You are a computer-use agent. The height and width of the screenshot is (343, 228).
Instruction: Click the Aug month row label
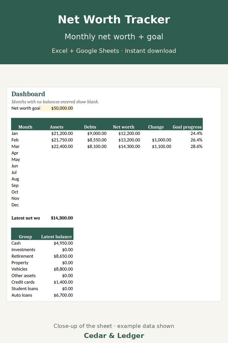pos(15,179)
